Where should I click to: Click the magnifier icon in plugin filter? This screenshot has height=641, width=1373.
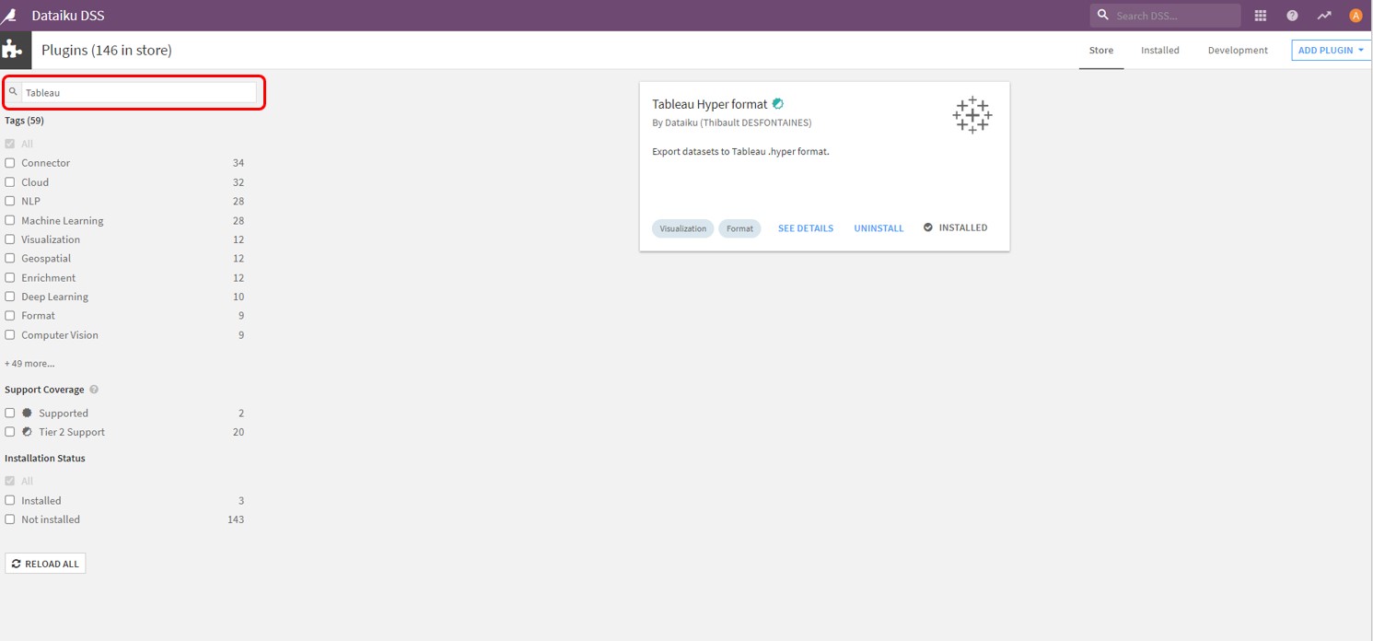(x=13, y=92)
